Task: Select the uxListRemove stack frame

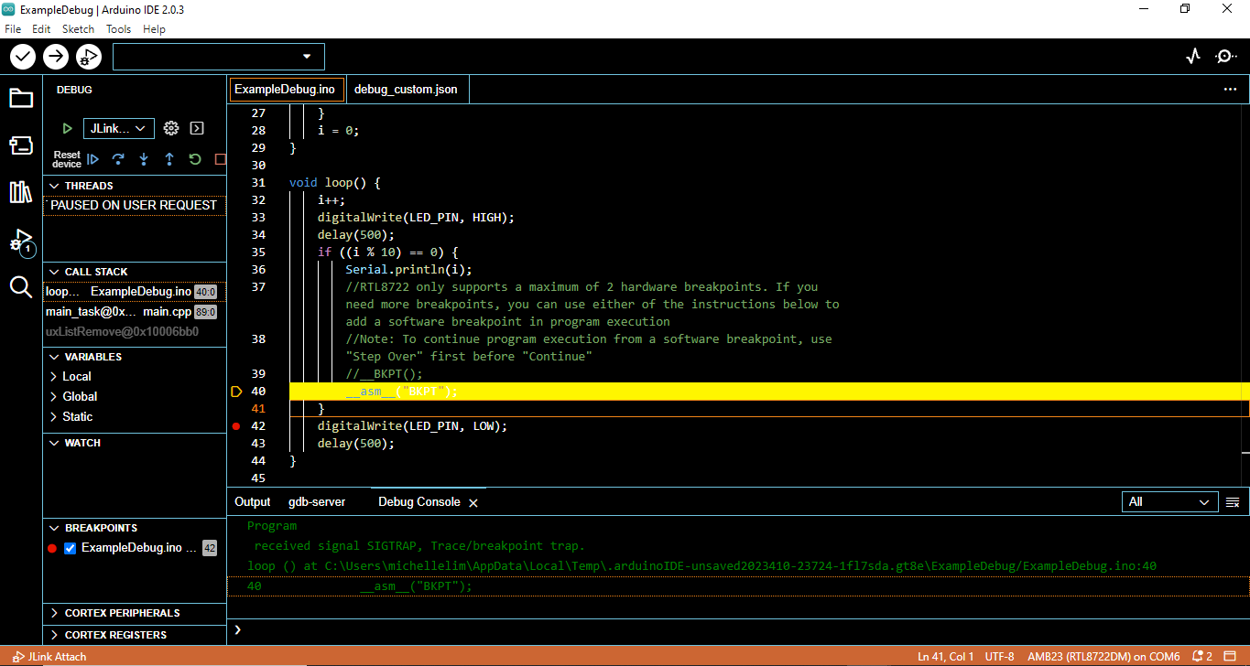Action: [135, 332]
